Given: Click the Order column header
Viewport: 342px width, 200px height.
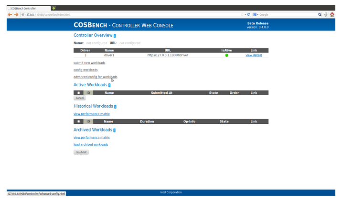Looking at the screenshot, I should tap(234, 93).
